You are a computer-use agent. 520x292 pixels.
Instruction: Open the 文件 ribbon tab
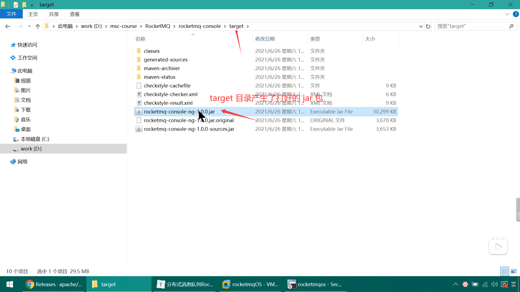[x=11, y=14]
